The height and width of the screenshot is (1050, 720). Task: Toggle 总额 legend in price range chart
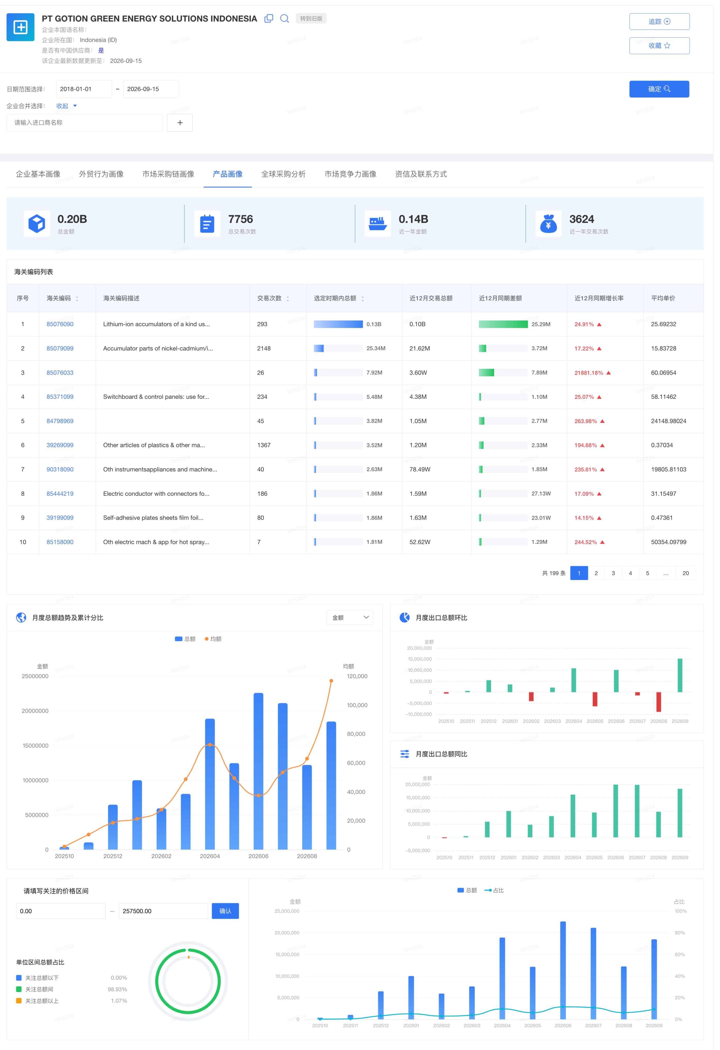467,891
